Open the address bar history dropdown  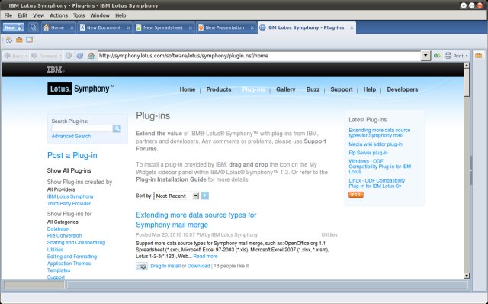(425, 56)
